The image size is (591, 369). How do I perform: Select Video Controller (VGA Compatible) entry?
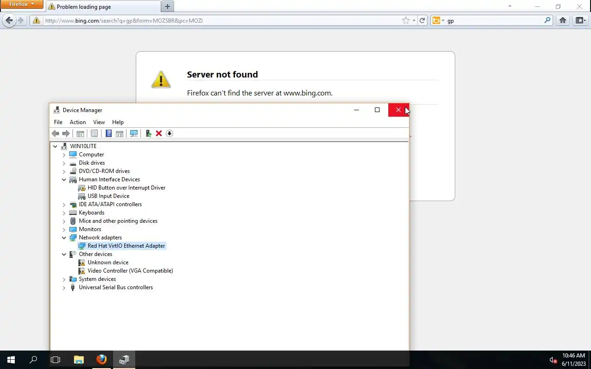[x=130, y=271]
